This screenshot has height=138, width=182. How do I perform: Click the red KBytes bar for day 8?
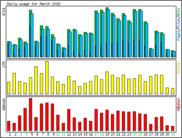coord(47,117)
